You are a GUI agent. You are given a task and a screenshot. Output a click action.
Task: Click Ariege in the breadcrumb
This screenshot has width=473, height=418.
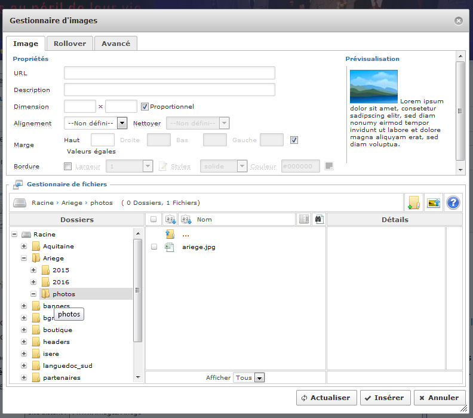point(72,202)
